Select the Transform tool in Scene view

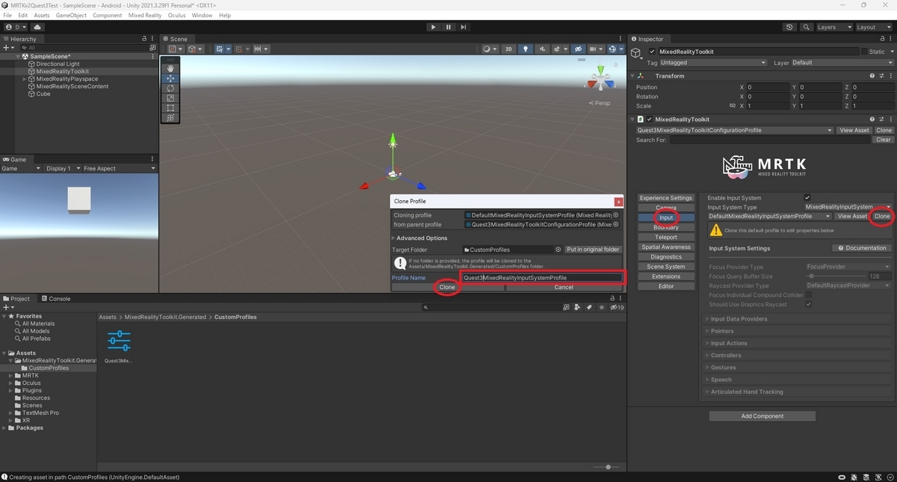coord(170,117)
